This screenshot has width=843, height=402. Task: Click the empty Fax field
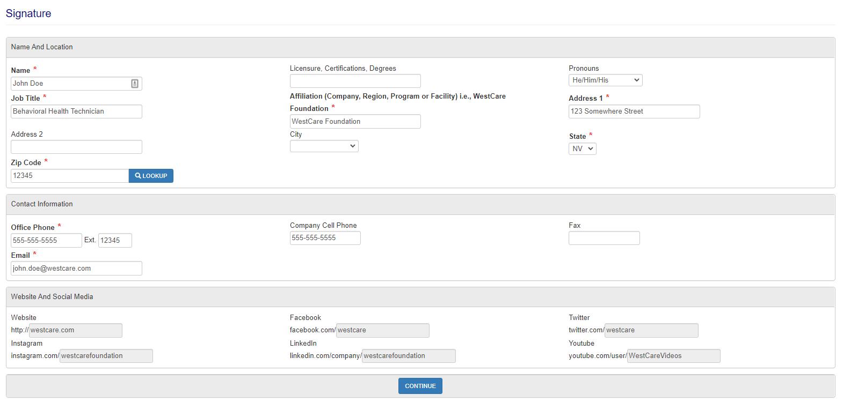coord(604,238)
